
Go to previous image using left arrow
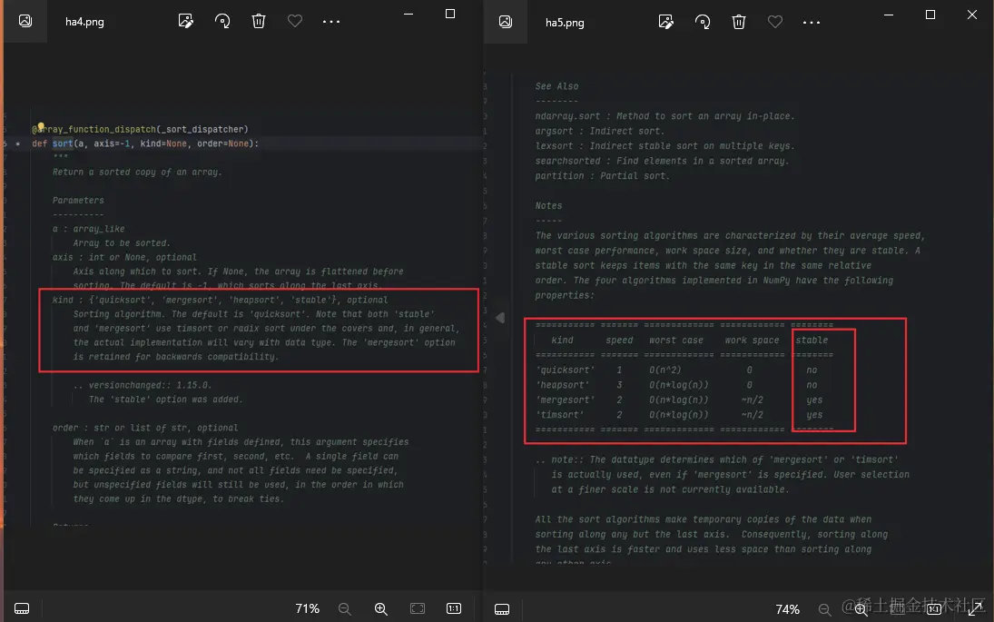[500, 318]
